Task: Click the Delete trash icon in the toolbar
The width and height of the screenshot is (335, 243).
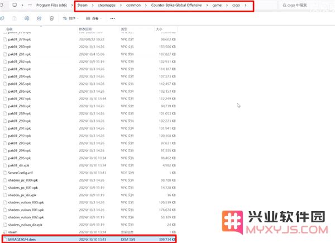Action: [x=51, y=18]
